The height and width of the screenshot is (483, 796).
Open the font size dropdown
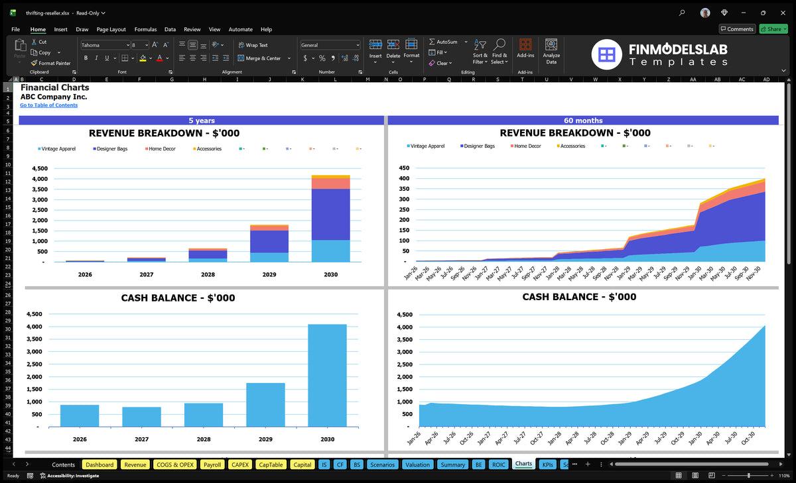click(x=146, y=45)
